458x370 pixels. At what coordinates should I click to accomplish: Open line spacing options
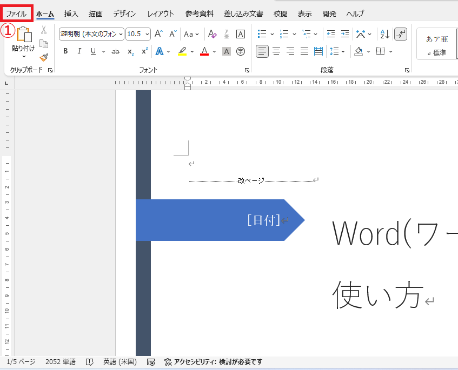334,52
